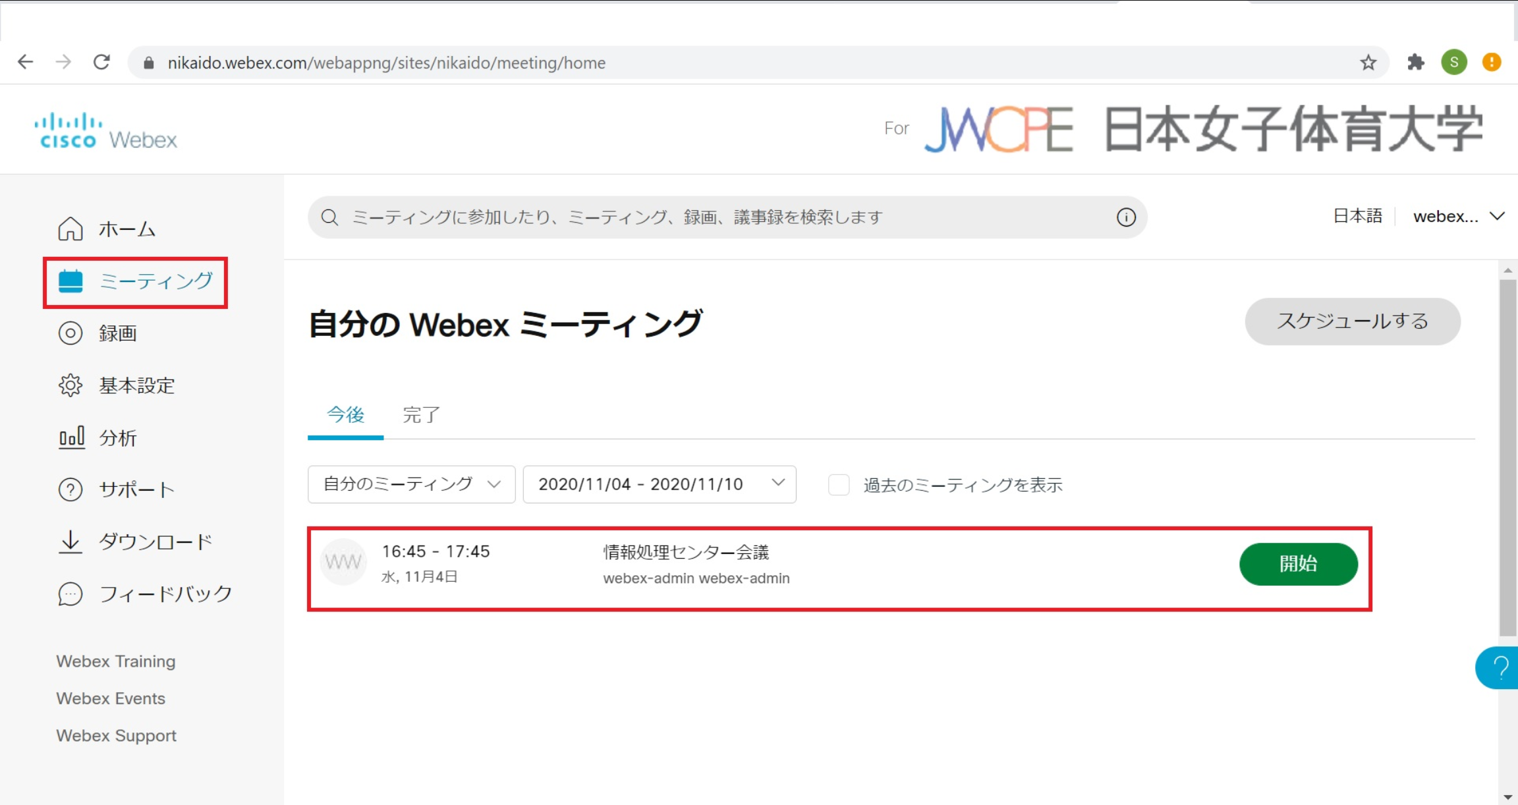Click the 自分の Webex ミーティング heading
This screenshot has width=1518, height=805.
coord(505,324)
